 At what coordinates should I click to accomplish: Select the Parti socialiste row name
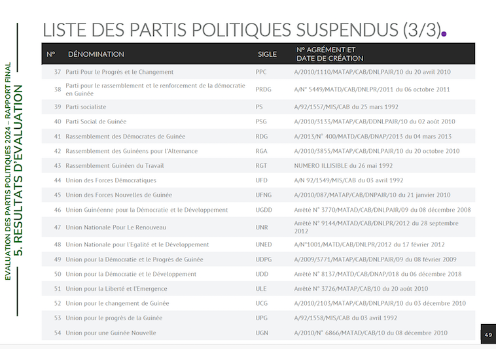pyautogui.click(x=86, y=107)
